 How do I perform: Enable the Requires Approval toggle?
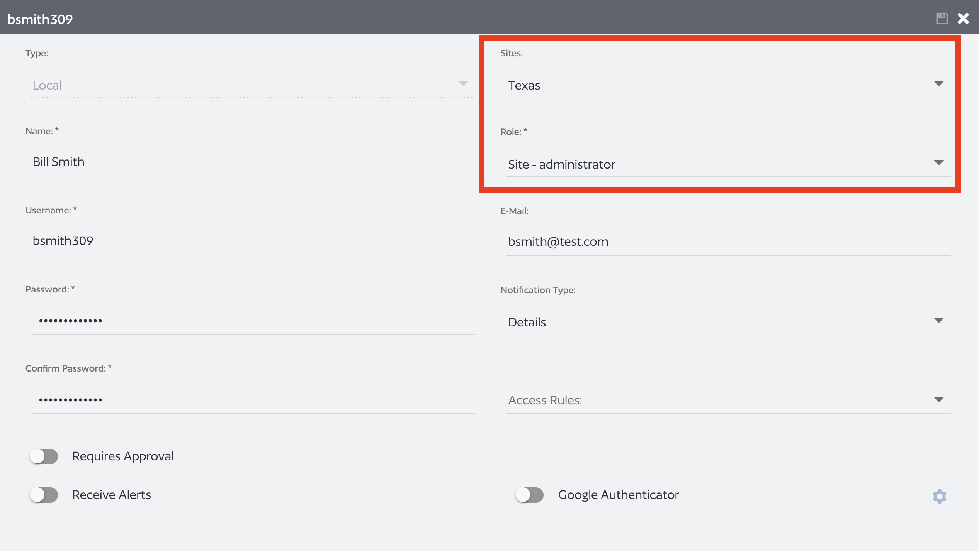pos(44,456)
